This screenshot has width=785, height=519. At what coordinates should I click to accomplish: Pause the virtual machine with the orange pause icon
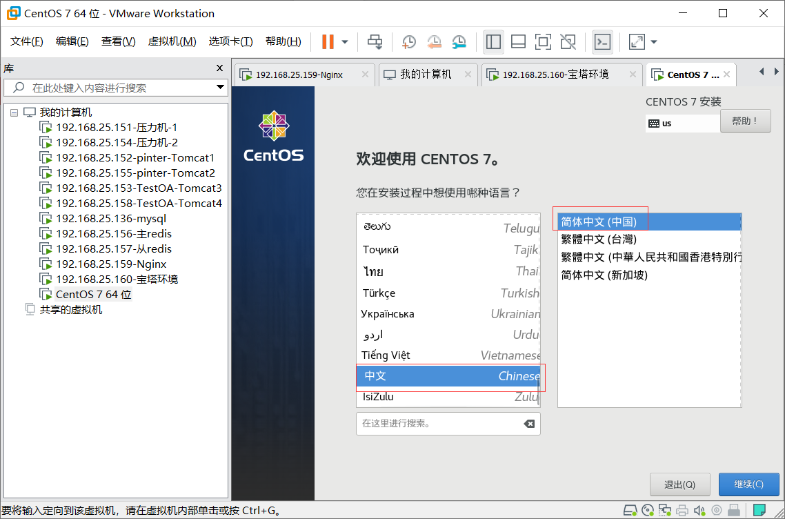click(x=328, y=41)
